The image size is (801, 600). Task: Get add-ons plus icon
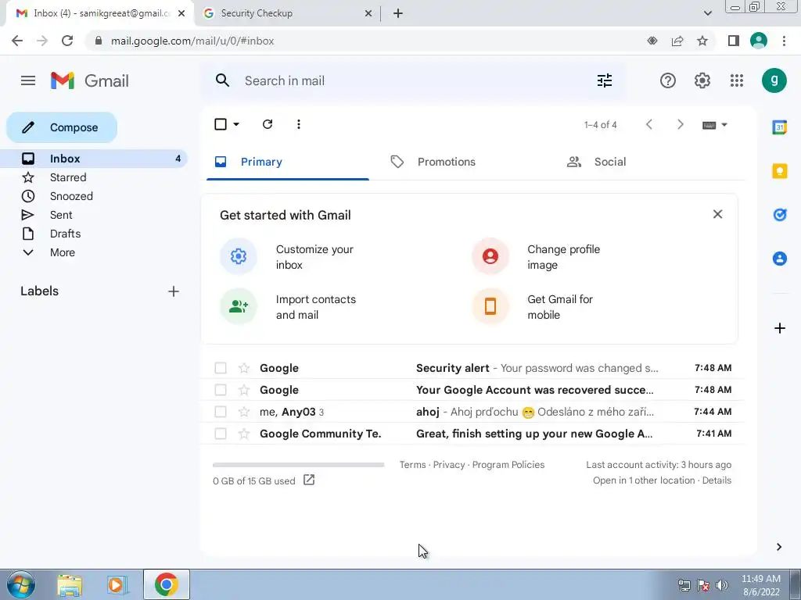coord(780,328)
